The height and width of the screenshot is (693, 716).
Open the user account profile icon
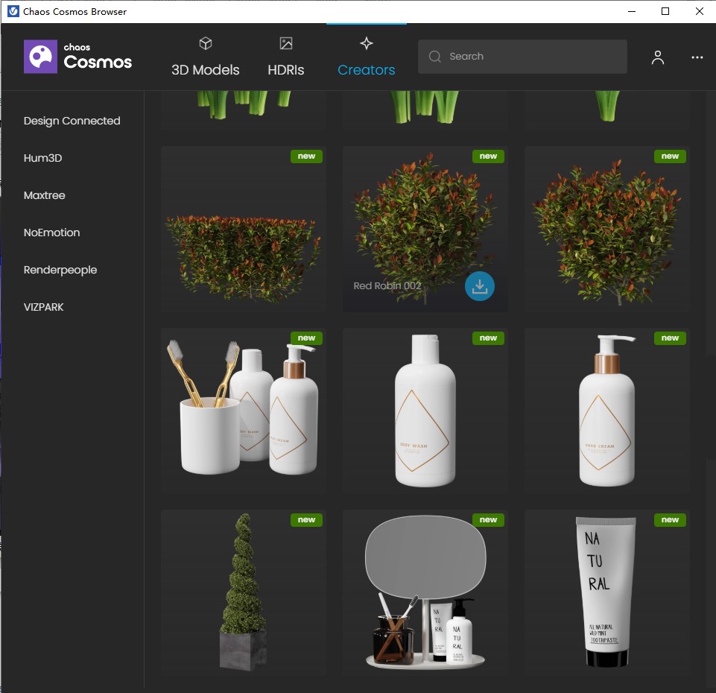658,57
